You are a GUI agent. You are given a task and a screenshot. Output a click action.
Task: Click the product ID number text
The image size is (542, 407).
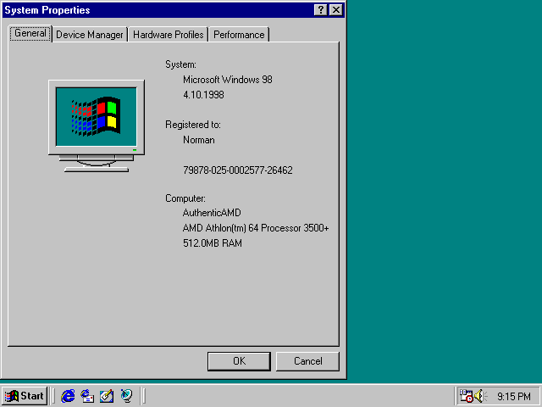coord(238,170)
